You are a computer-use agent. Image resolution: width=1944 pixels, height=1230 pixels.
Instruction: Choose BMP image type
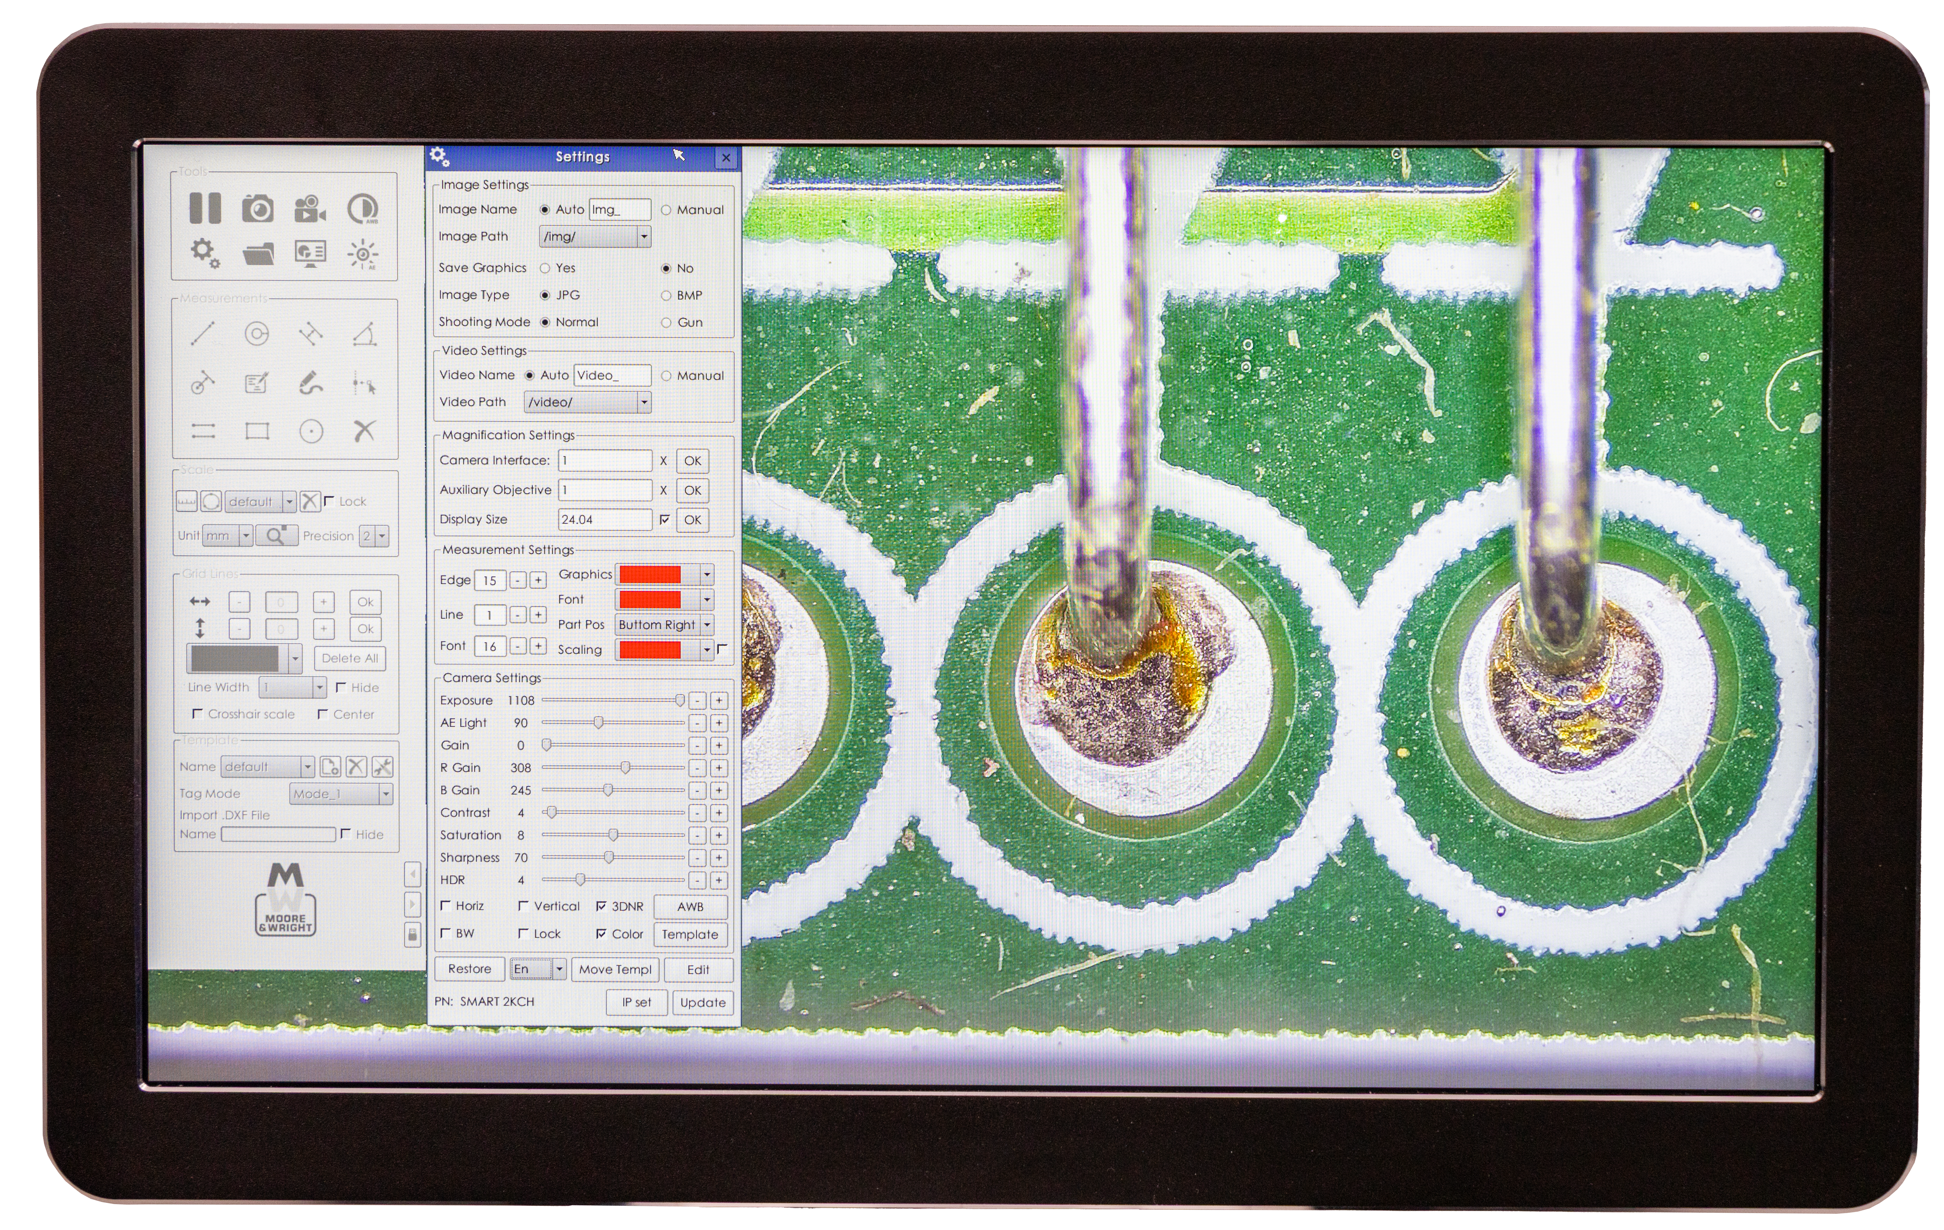coord(666,295)
